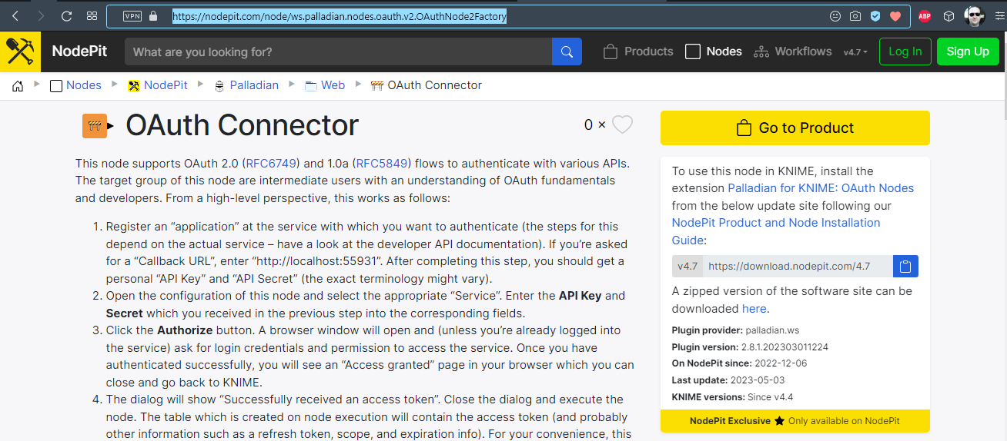This screenshot has height=441, width=1007.
Task: Click the Log In button
Action: click(x=905, y=51)
